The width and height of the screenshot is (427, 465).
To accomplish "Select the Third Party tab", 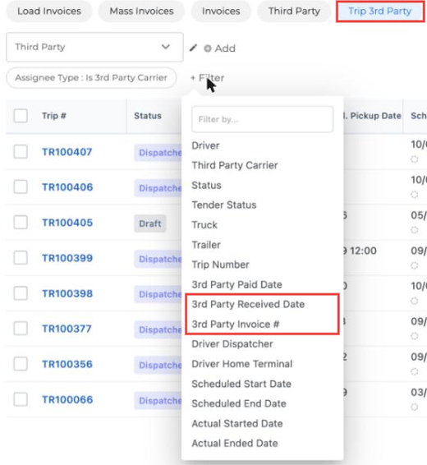I will click(x=294, y=12).
